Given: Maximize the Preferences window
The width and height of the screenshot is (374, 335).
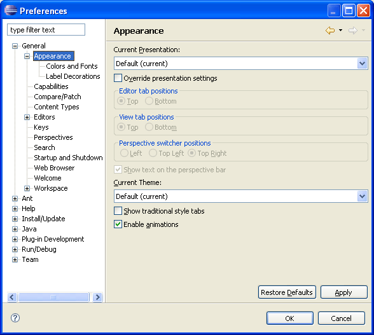Looking at the screenshot, I should [x=349, y=11].
